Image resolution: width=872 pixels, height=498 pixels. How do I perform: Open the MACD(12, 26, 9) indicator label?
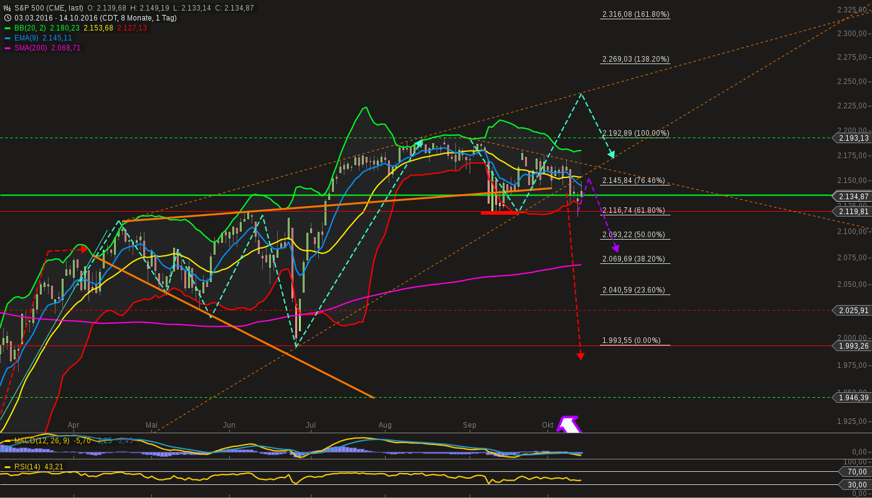(x=42, y=441)
